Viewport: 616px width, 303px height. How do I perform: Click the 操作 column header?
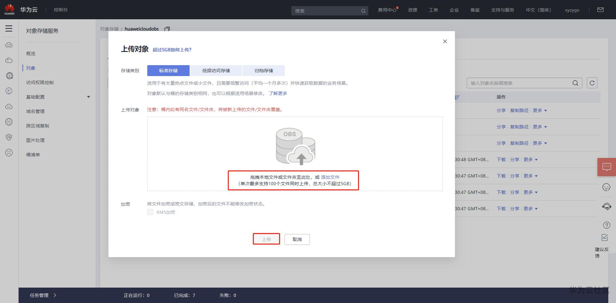click(x=501, y=97)
